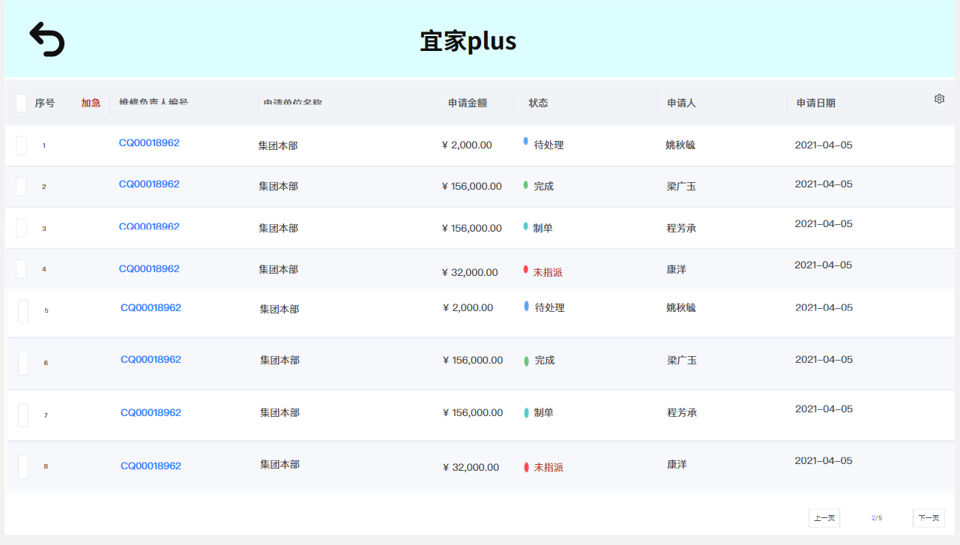Select applicant 康洋 in row 8
This screenshot has width=960, height=545.
(677, 464)
